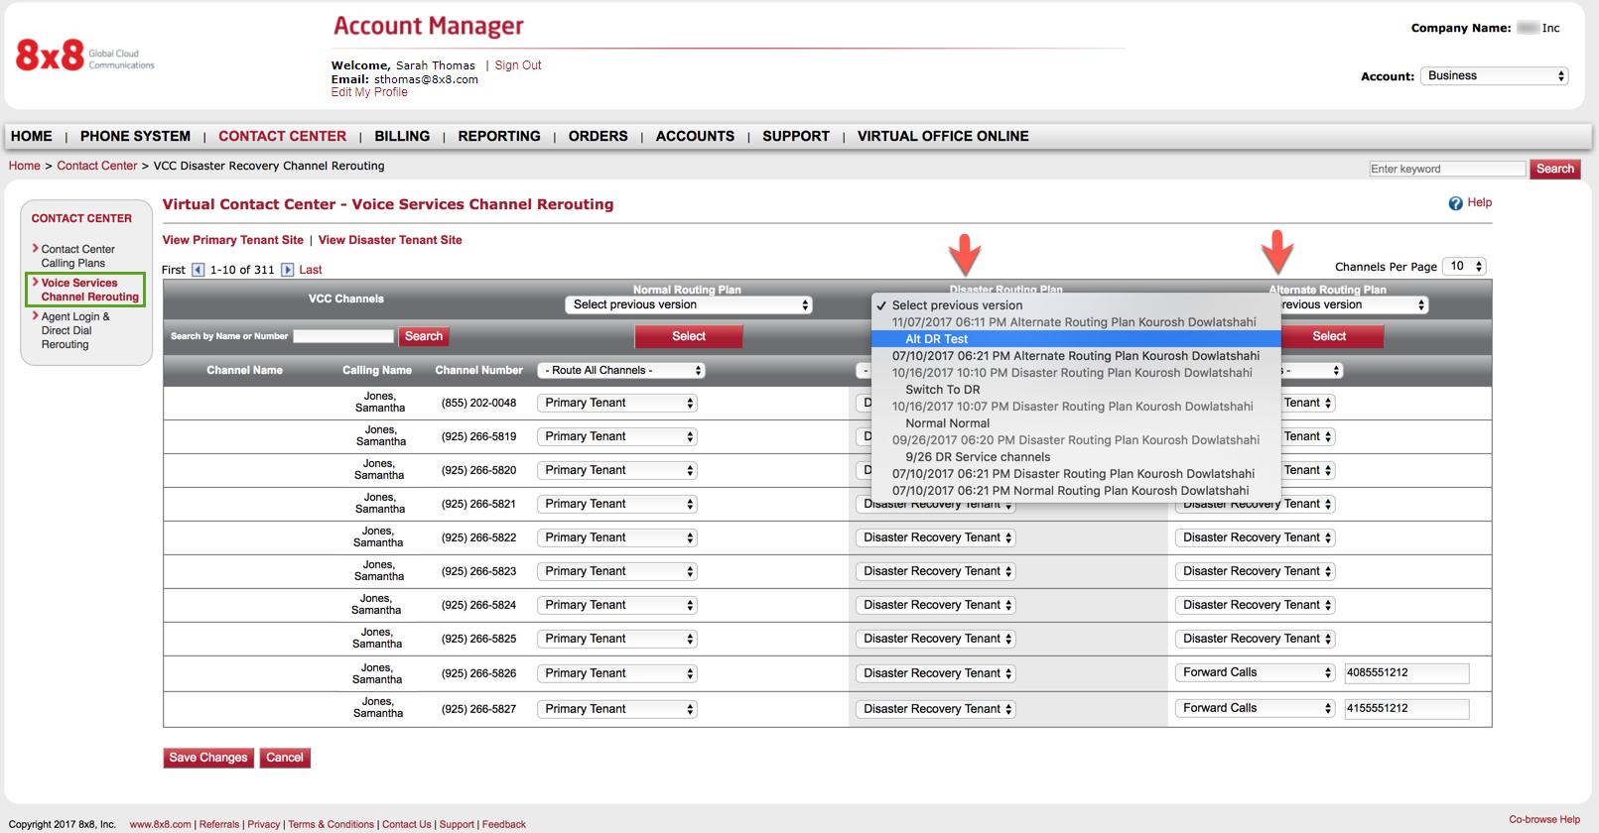
Task: Click Contact Center breadcrumb link
Action: (97, 166)
